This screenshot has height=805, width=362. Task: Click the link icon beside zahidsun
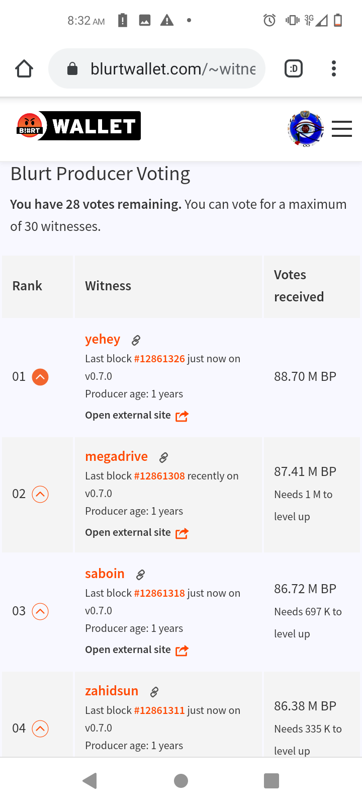(154, 692)
